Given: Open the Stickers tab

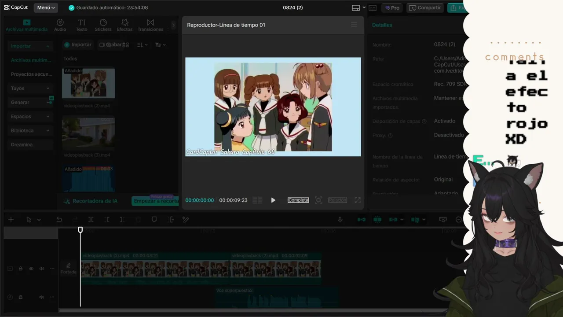Looking at the screenshot, I should (103, 25).
